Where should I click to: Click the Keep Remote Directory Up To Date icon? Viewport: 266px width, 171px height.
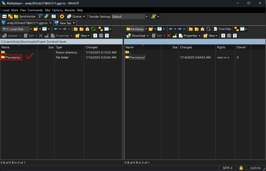(54, 16)
